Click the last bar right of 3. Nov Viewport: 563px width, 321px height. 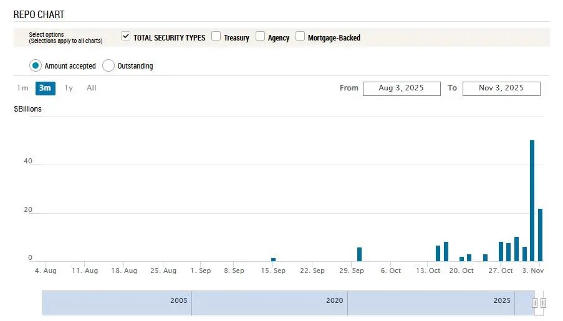[540, 235]
